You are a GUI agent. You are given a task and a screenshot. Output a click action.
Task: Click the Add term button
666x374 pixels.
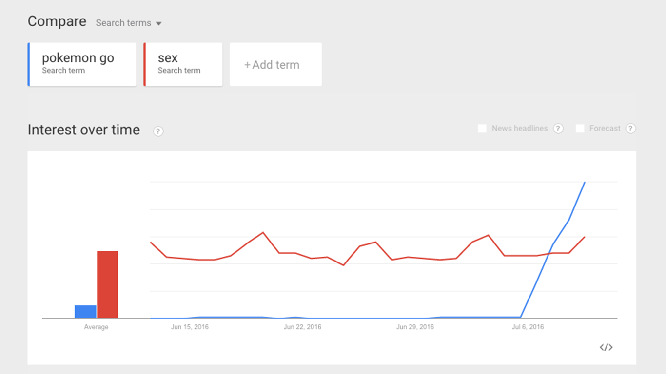(x=275, y=65)
